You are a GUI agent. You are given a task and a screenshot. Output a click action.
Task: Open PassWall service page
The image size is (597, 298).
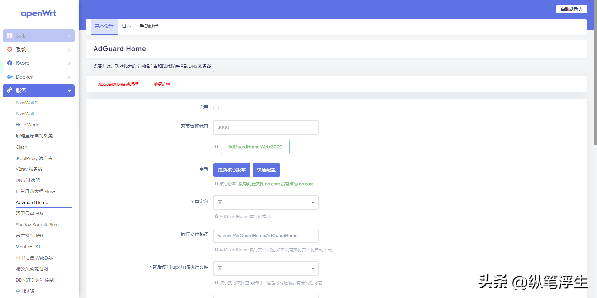(25, 114)
